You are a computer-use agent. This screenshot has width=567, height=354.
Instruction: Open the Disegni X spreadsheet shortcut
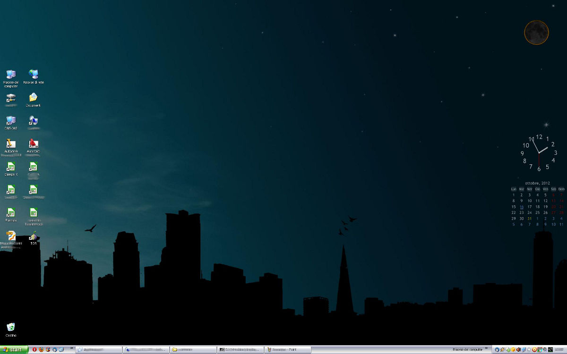click(10, 167)
